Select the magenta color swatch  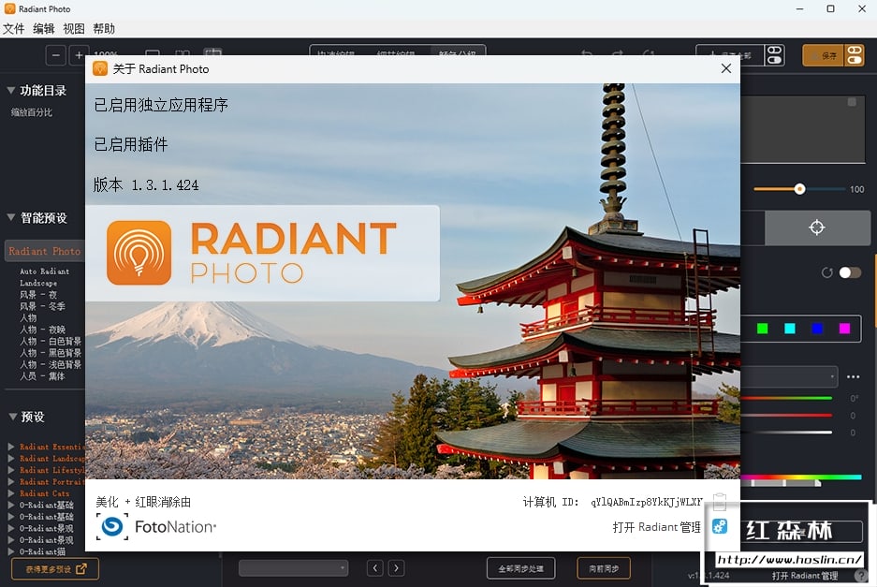click(844, 329)
